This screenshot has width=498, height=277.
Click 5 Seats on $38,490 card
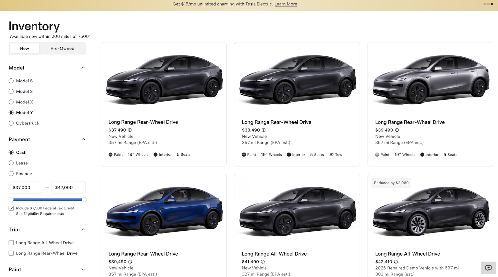click(317, 155)
